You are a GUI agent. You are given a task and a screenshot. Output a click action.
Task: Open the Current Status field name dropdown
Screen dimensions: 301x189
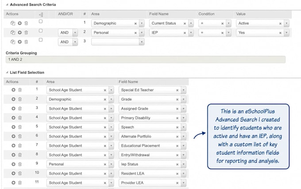[x=191, y=23]
